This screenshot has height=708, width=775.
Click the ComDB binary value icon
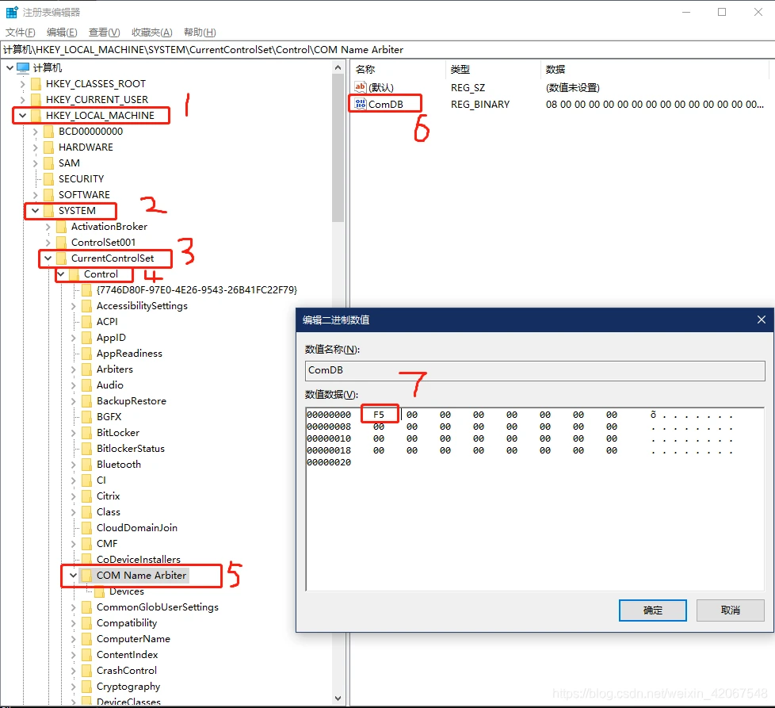pos(361,104)
